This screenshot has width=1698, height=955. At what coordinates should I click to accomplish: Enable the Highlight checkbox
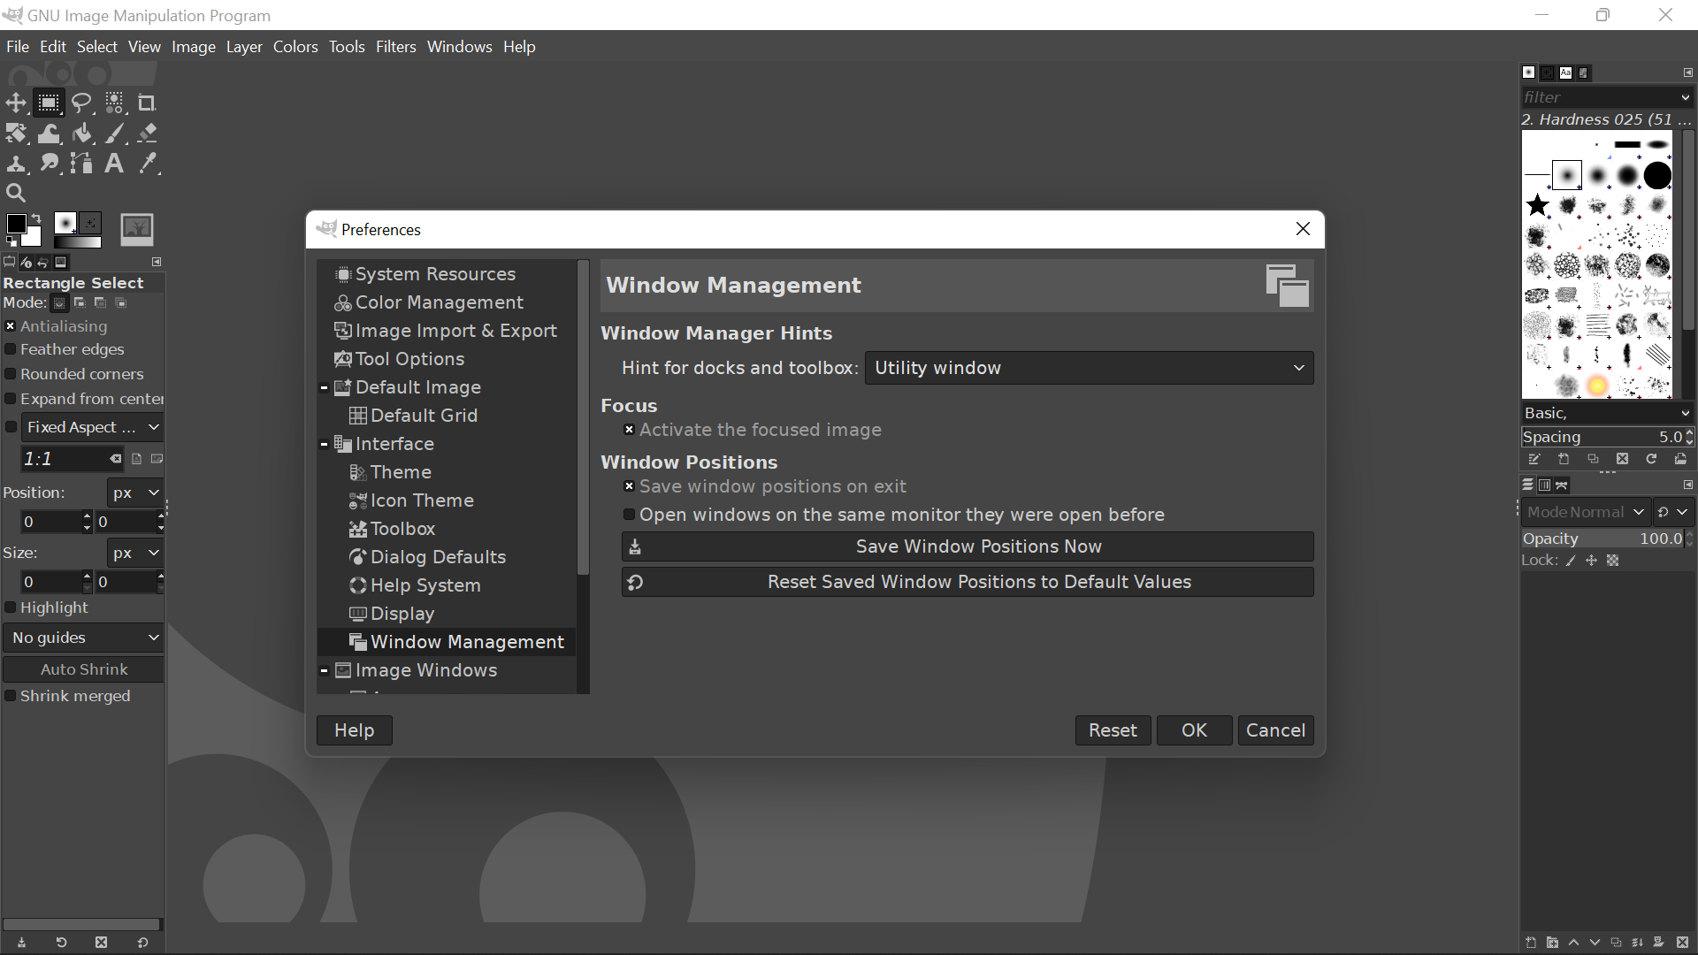coord(11,607)
